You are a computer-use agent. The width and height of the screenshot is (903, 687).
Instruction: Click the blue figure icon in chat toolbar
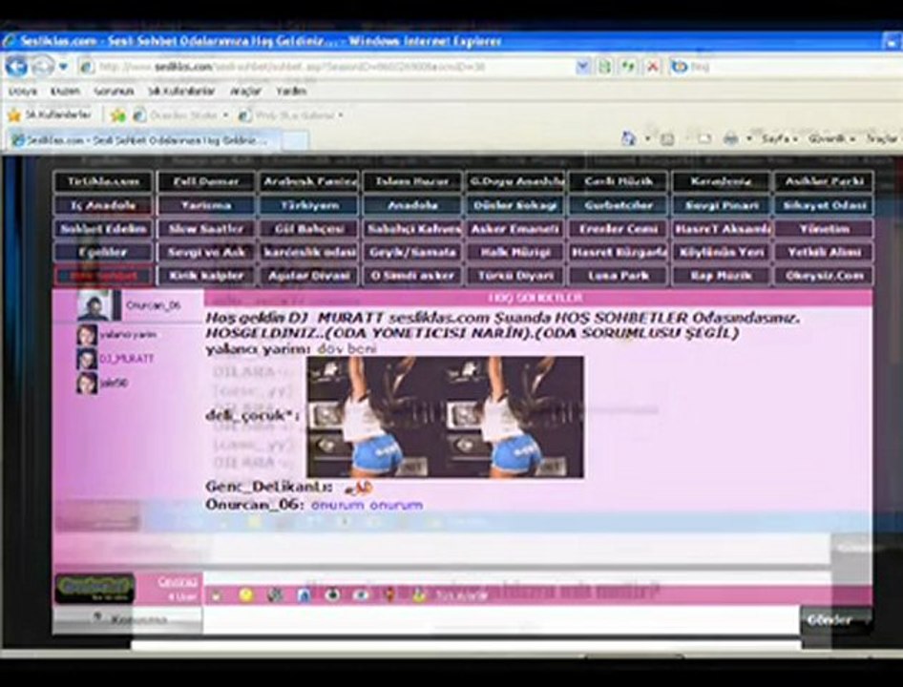(304, 594)
